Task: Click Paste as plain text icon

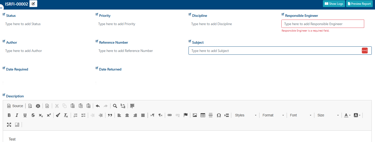Action: (81, 106)
